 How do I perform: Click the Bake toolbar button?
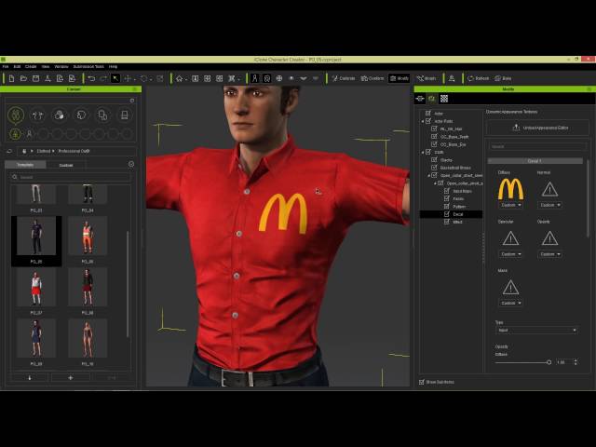503,78
